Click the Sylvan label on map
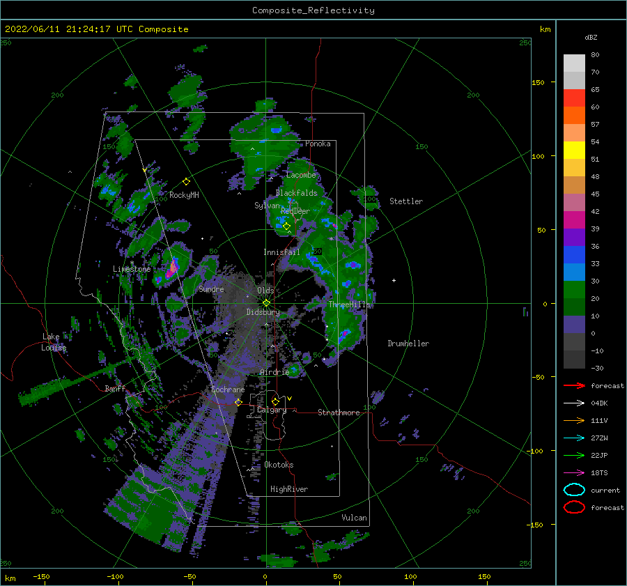The width and height of the screenshot is (627, 586). tap(267, 206)
